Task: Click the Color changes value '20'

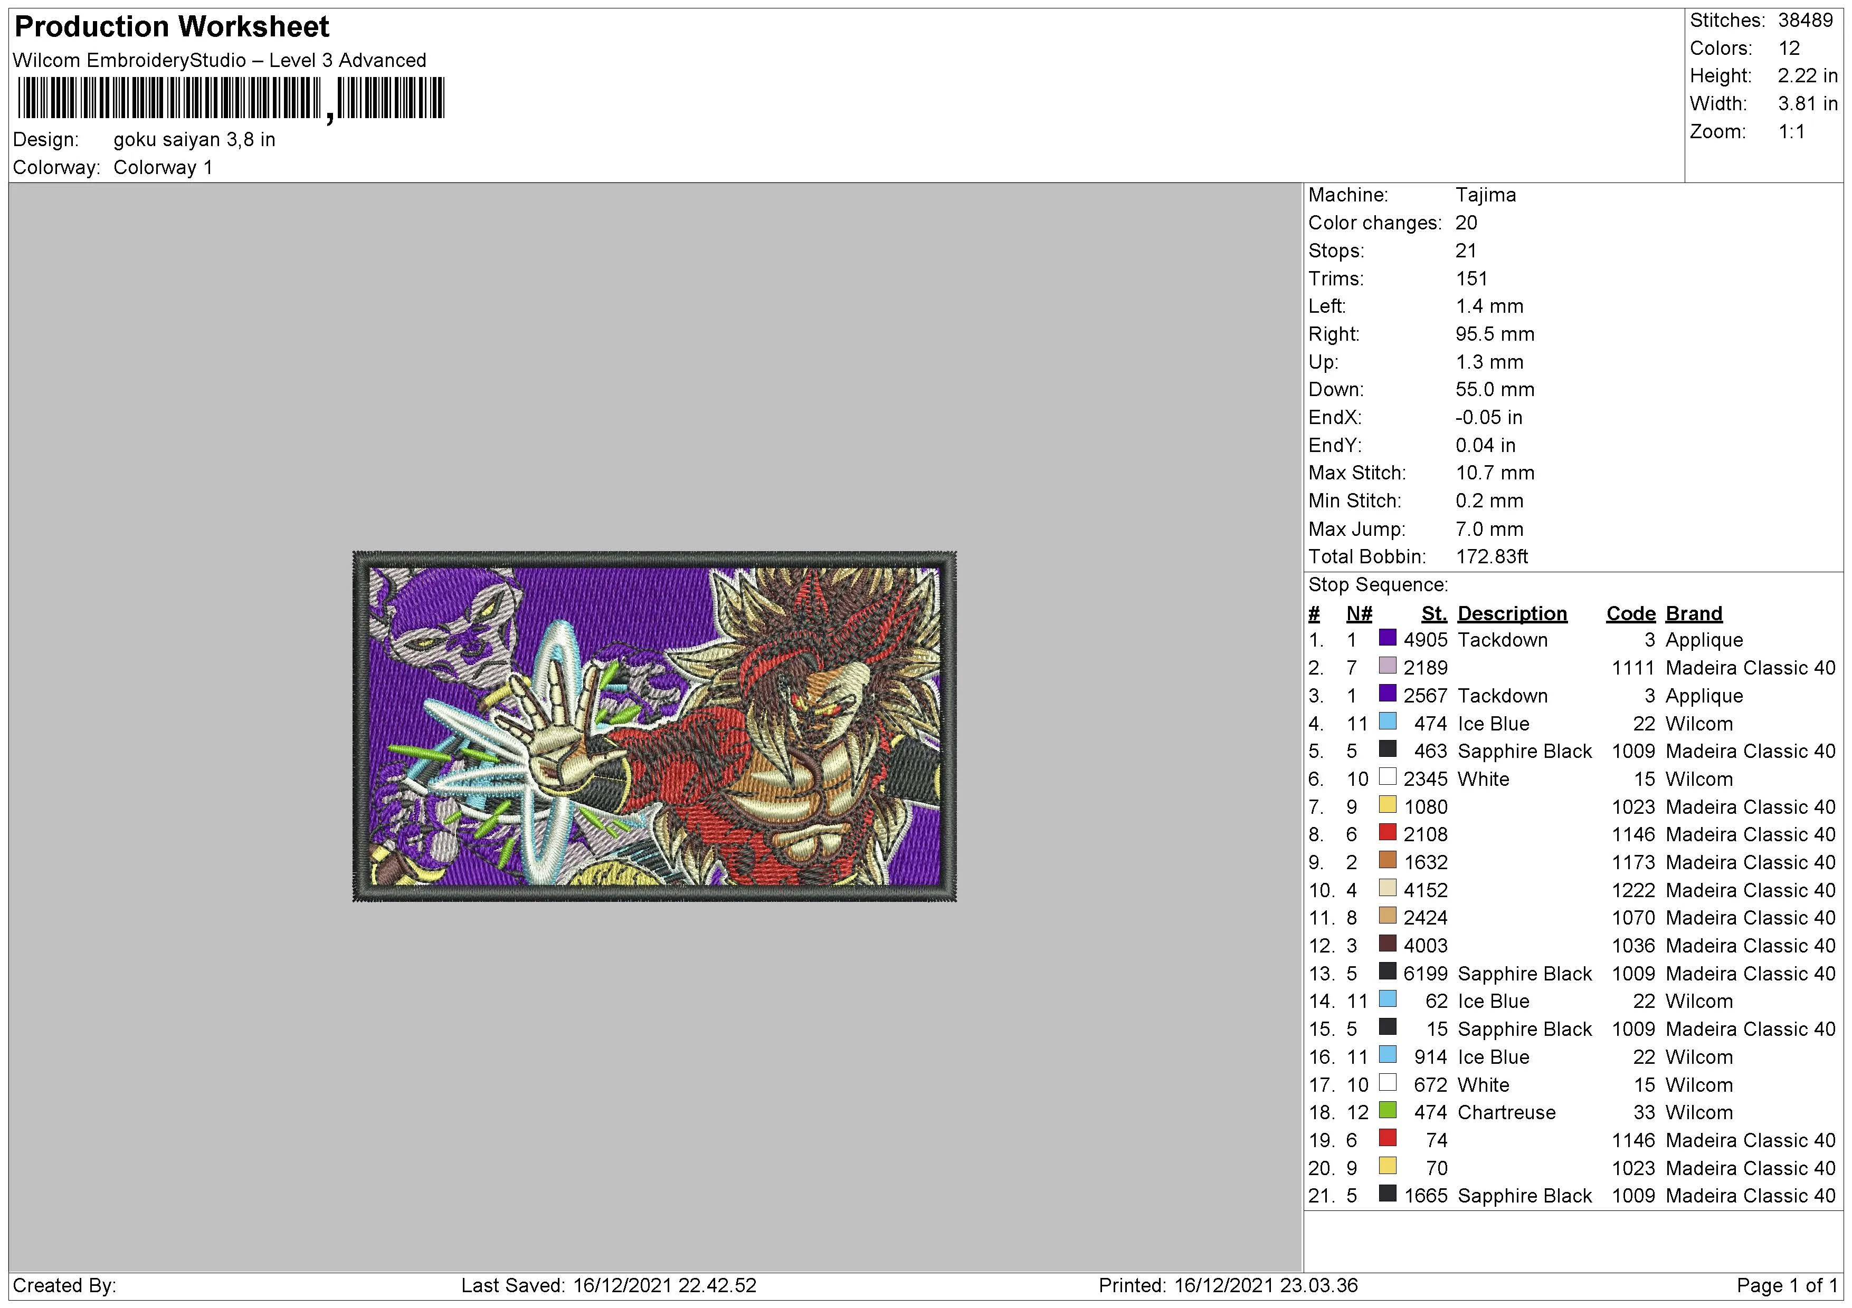Action: (x=1466, y=223)
